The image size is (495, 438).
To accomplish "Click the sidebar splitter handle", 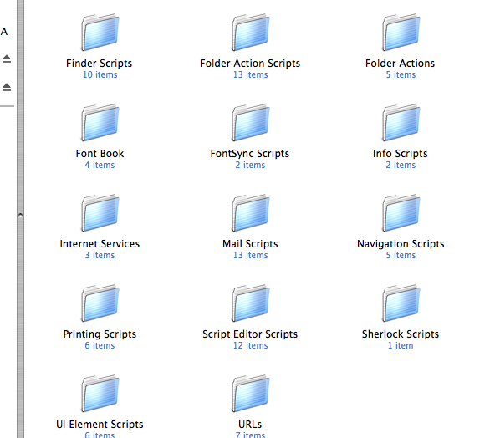I will [x=21, y=215].
